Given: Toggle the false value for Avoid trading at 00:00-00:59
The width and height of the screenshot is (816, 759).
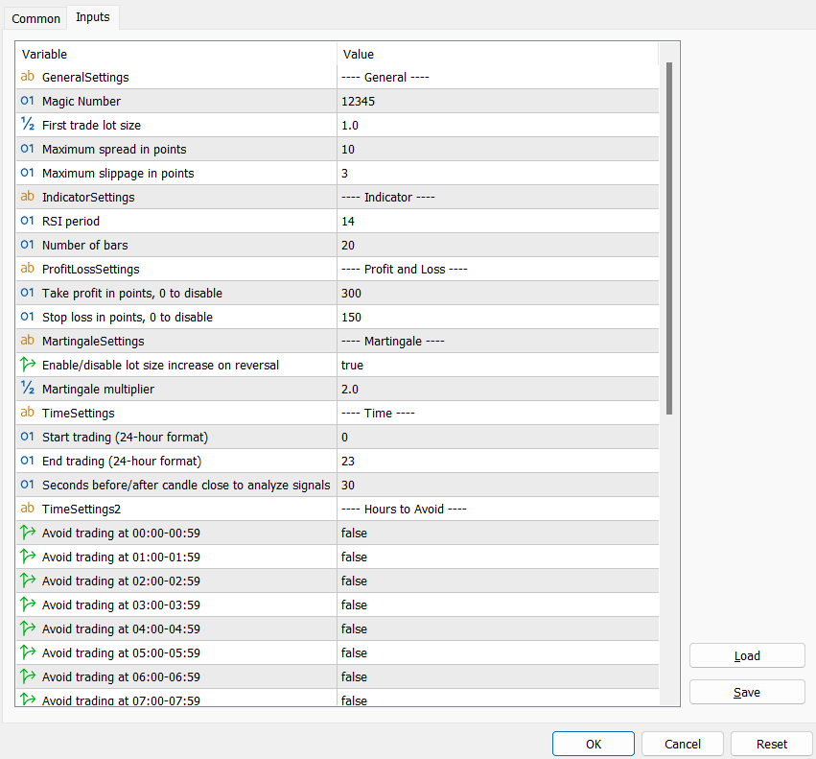Looking at the screenshot, I should pyautogui.click(x=498, y=533).
